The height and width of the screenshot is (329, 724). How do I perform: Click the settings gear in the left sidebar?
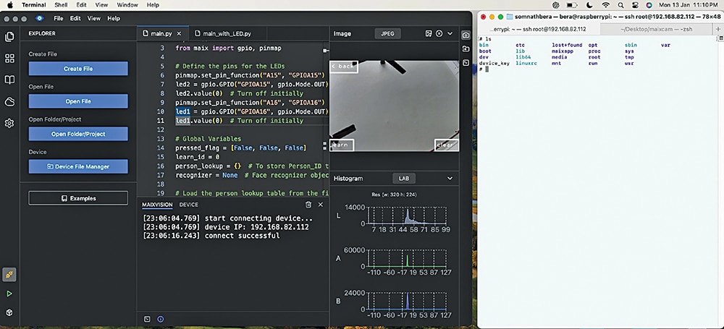9,123
